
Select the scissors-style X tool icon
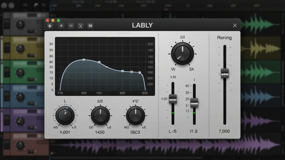(80, 26)
